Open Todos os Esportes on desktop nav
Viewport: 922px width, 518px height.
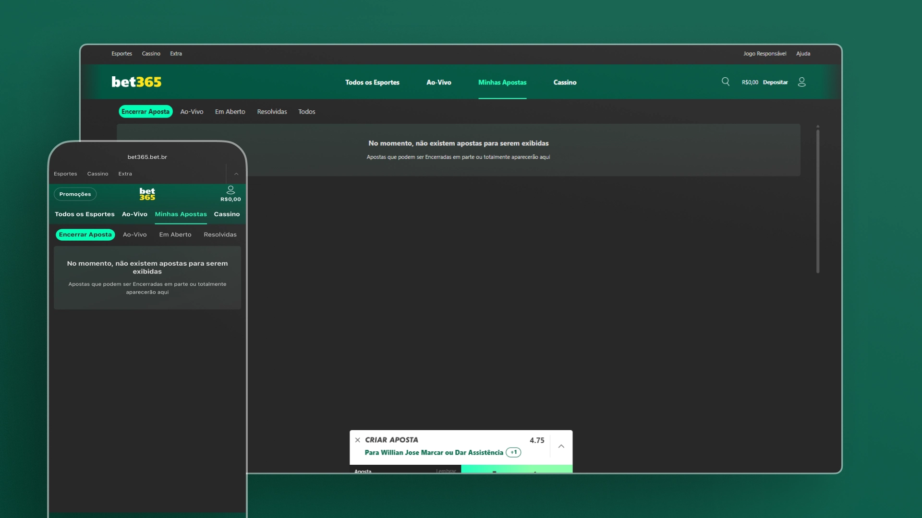click(372, 82)
